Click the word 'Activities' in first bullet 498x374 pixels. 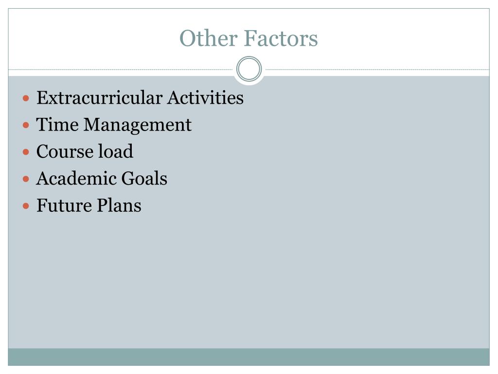[206, 97]
